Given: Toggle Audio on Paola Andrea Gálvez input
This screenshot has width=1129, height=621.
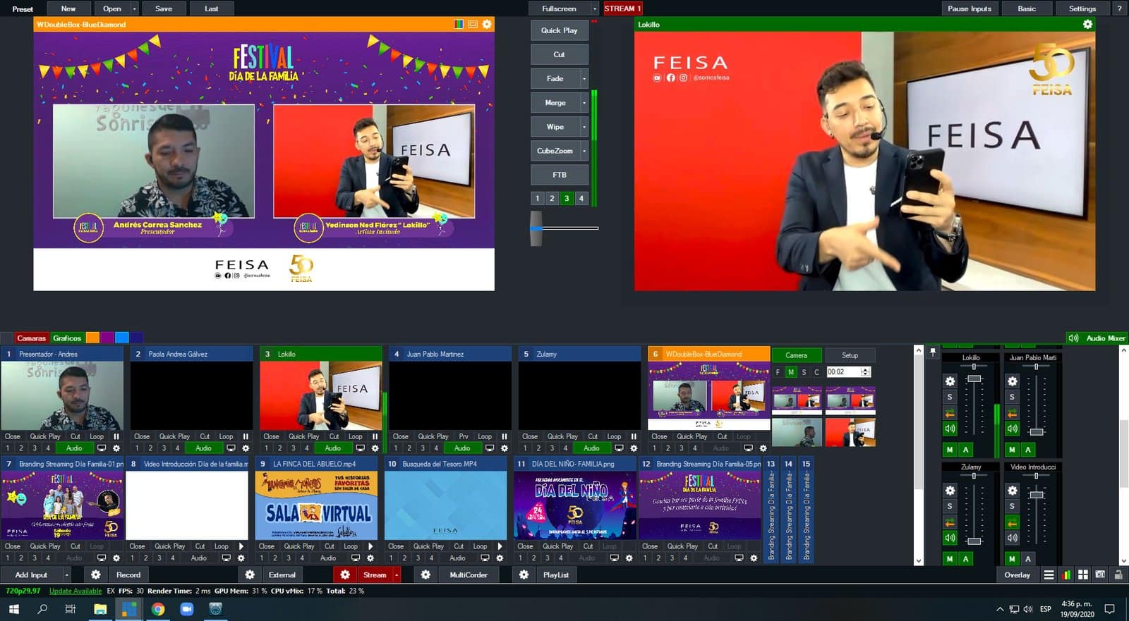Looking at the screenshot, I should click(203, 448).
